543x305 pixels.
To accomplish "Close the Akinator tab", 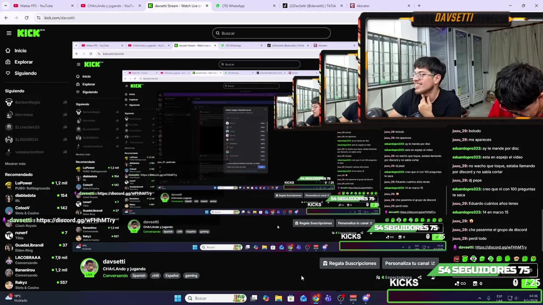I will coord(409,6).
